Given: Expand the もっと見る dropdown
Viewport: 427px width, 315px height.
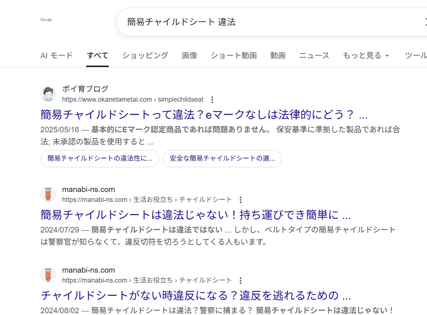Looking at the screenshot, I should 366,56.
